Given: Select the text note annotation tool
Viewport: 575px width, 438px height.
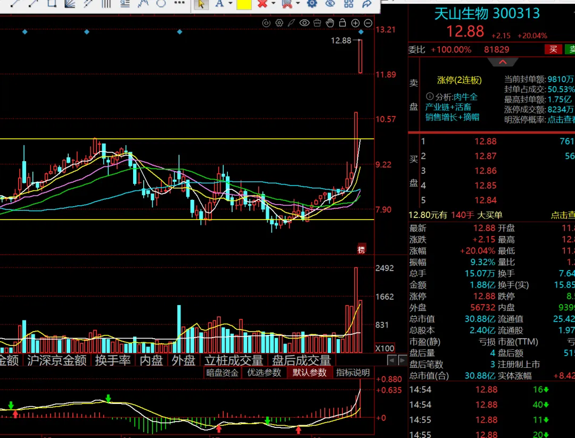Looking at the screenshot, I should pos(125,4).
